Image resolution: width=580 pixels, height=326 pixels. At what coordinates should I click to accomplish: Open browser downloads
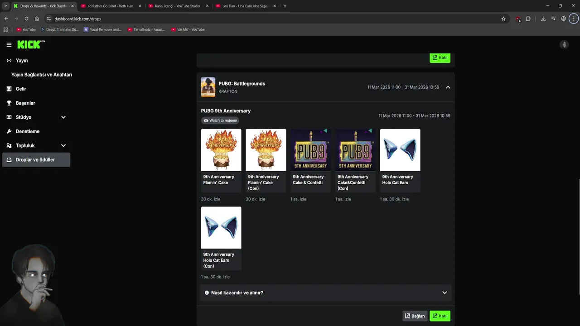[543, 19]
